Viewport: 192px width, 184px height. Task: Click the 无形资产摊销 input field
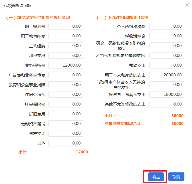coord(66,124)
